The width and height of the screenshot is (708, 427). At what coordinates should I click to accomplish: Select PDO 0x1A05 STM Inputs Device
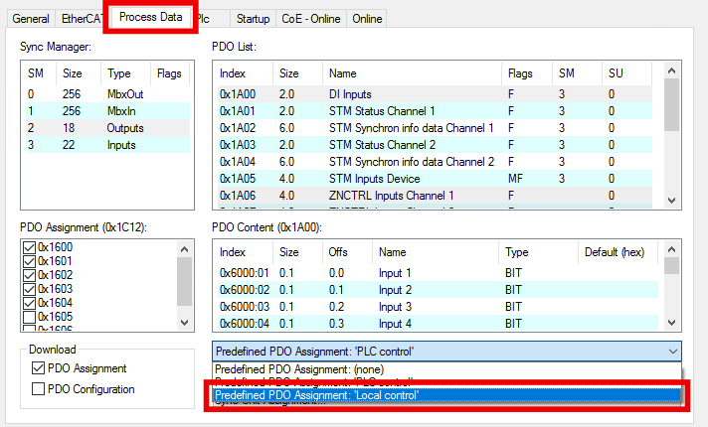435,179
